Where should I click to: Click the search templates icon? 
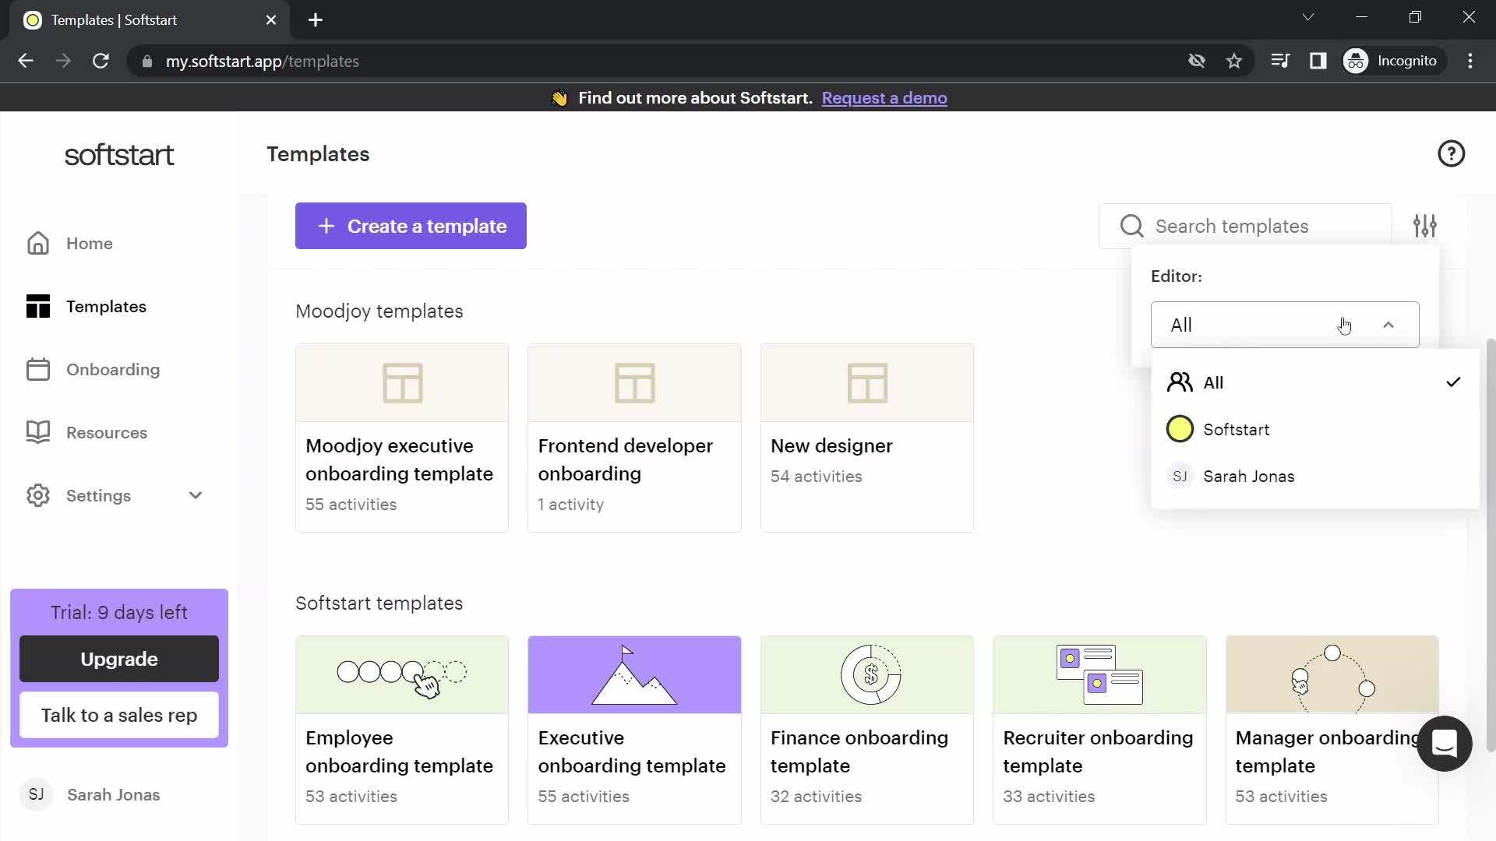[1131, 226]
